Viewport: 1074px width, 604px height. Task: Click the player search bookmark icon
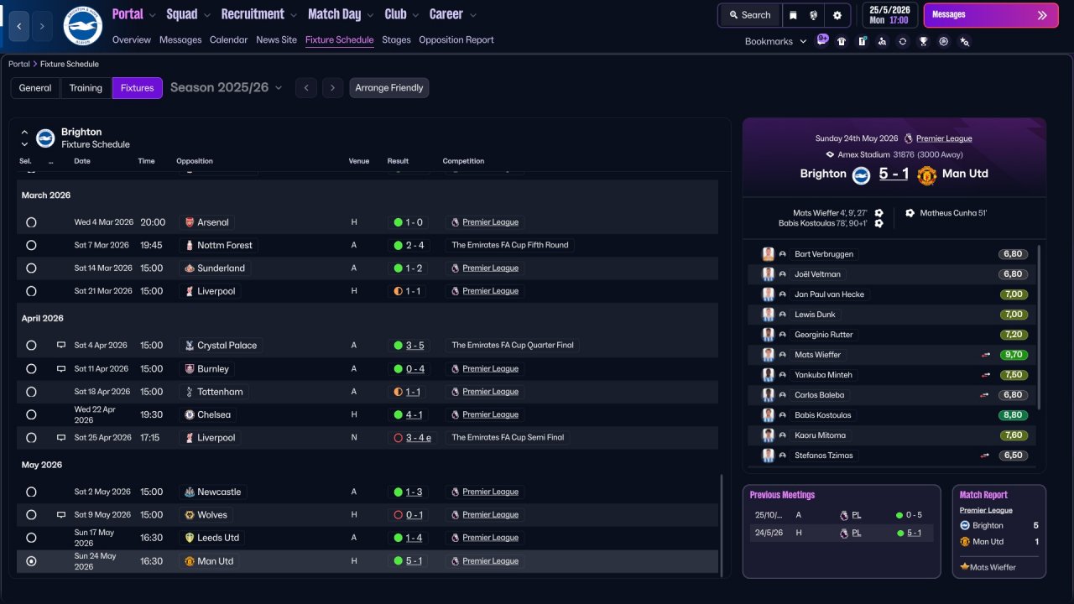[882, 41]
